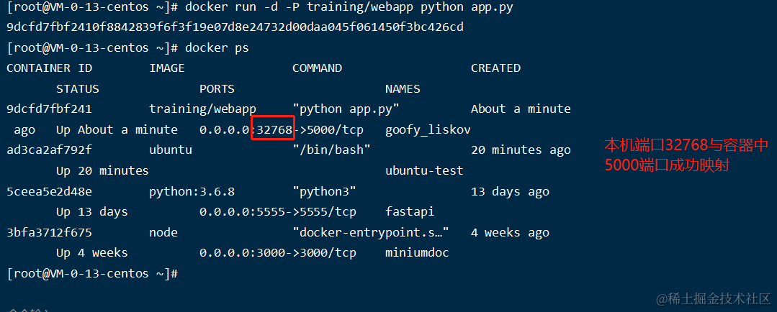The height and width of the screenshot is (312, 777).
Task: Click the COMMAND column header
Action: [317, 68]
